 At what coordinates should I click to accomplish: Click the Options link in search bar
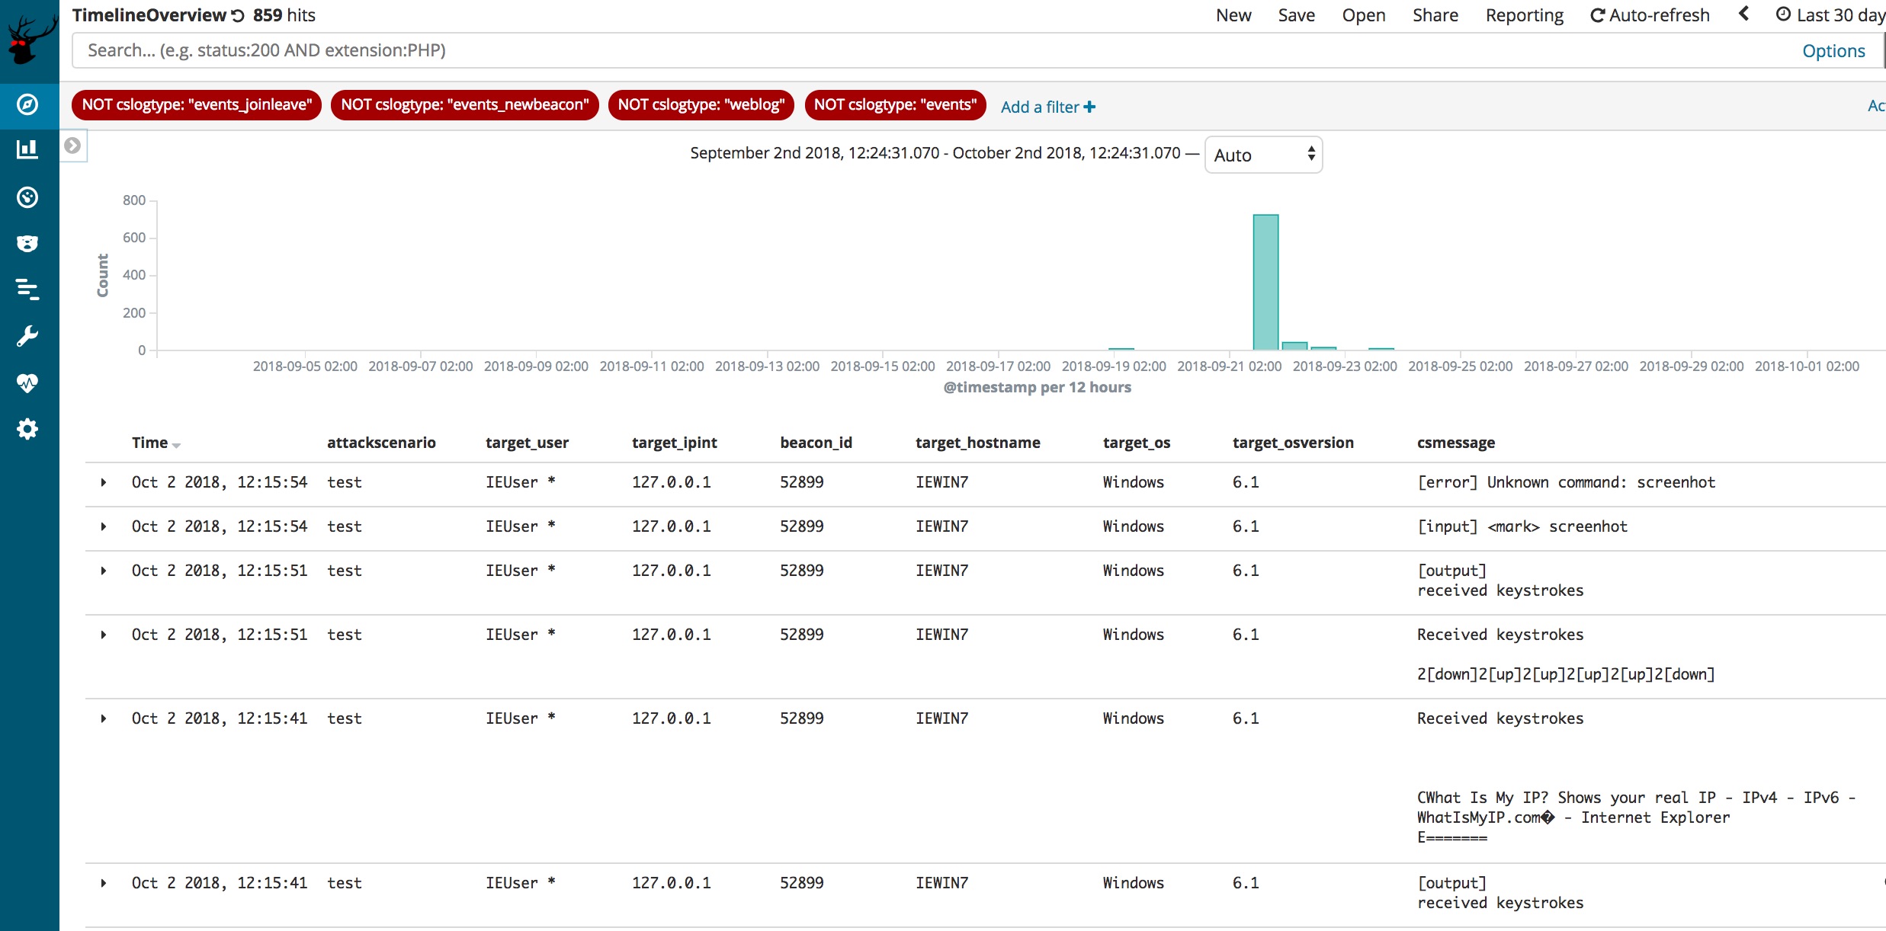point(1833,51)
